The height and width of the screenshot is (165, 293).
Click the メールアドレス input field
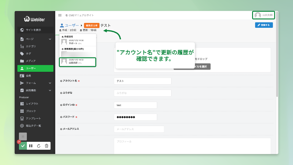[x=139, y=129]
